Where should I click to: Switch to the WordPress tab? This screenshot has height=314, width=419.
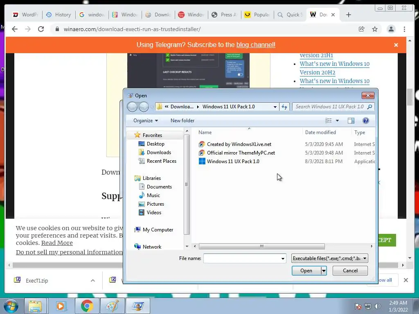coord(25,15)
